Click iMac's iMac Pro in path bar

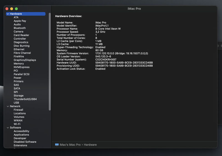[x=70, y=145]
